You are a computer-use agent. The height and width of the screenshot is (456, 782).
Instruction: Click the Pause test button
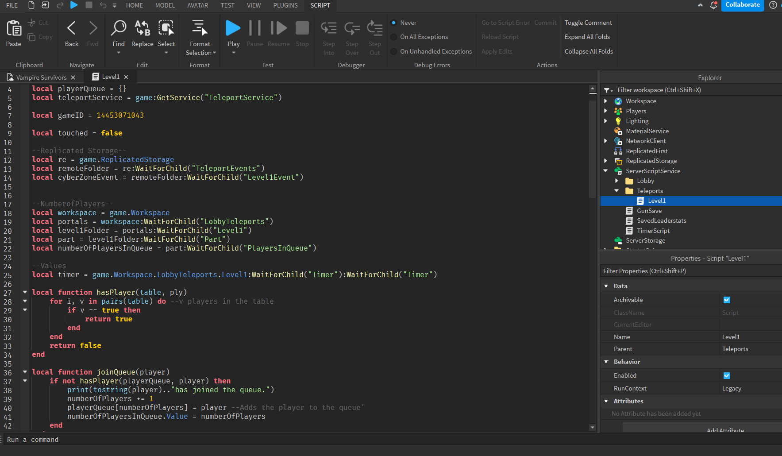pos(255,28)
